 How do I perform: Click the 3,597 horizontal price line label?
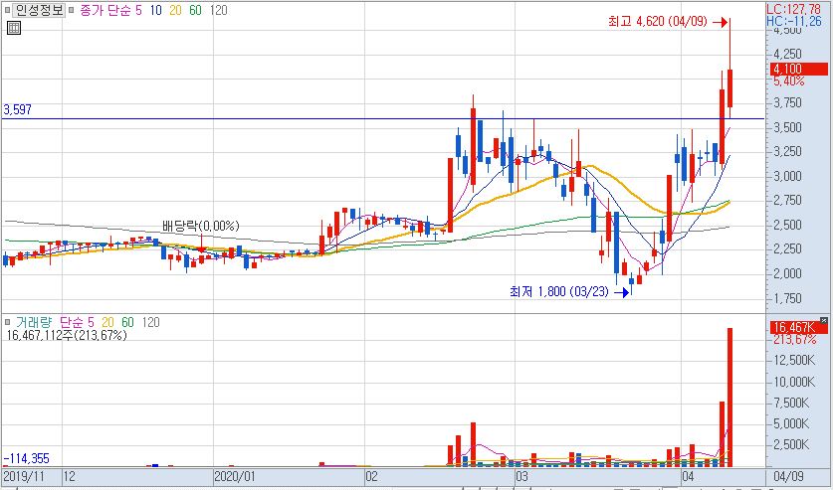click(x=18, y=110)
